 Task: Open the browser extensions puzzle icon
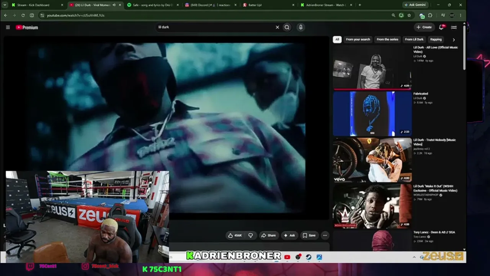430,15
